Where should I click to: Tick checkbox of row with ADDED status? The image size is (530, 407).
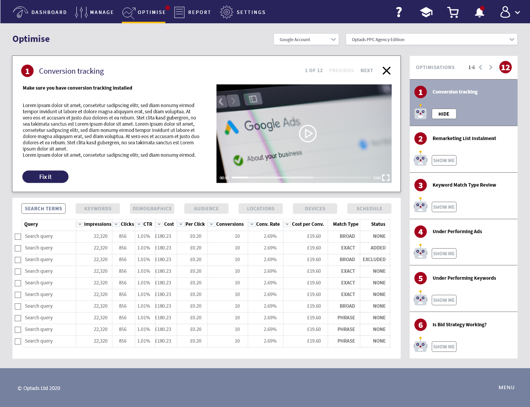click(x=18, y=248)
